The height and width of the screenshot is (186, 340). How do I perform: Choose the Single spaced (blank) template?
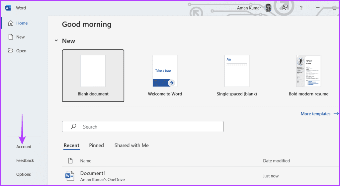coord(237,76)
